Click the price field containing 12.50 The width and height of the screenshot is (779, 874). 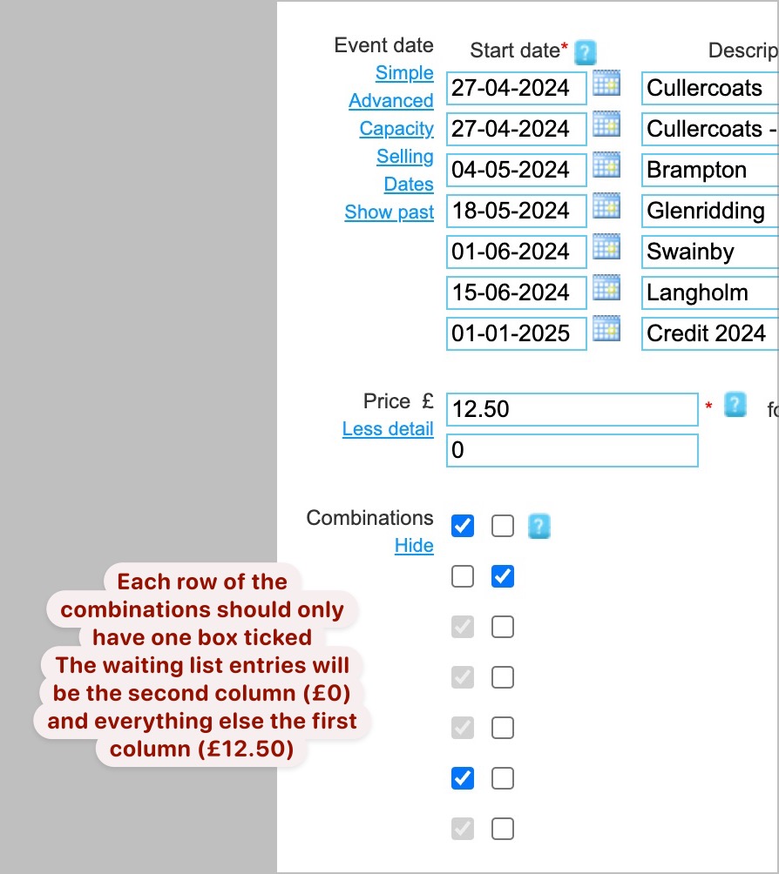[572, 409]
